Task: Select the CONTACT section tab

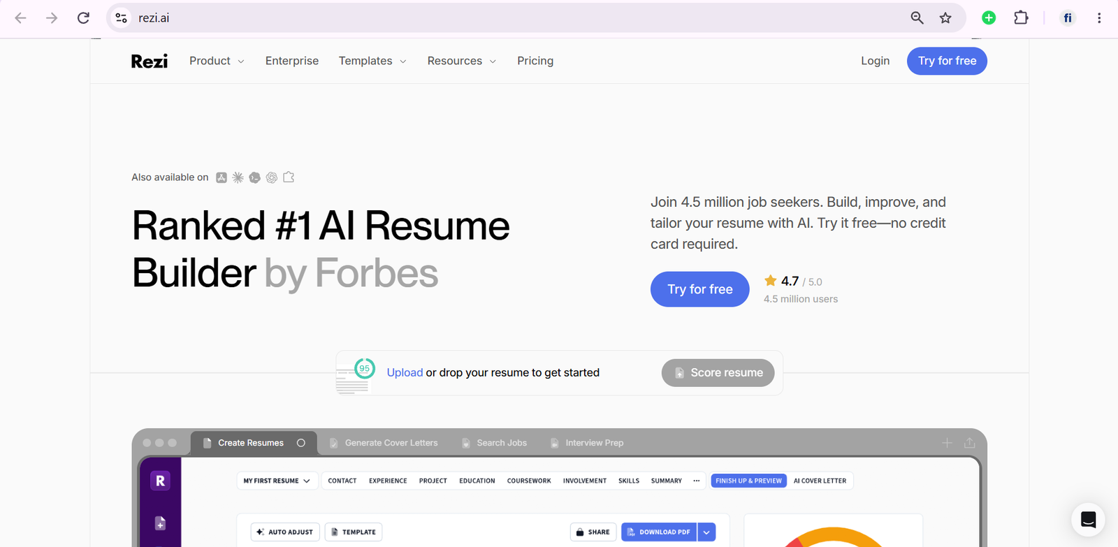Action: [x=342, y=481]
